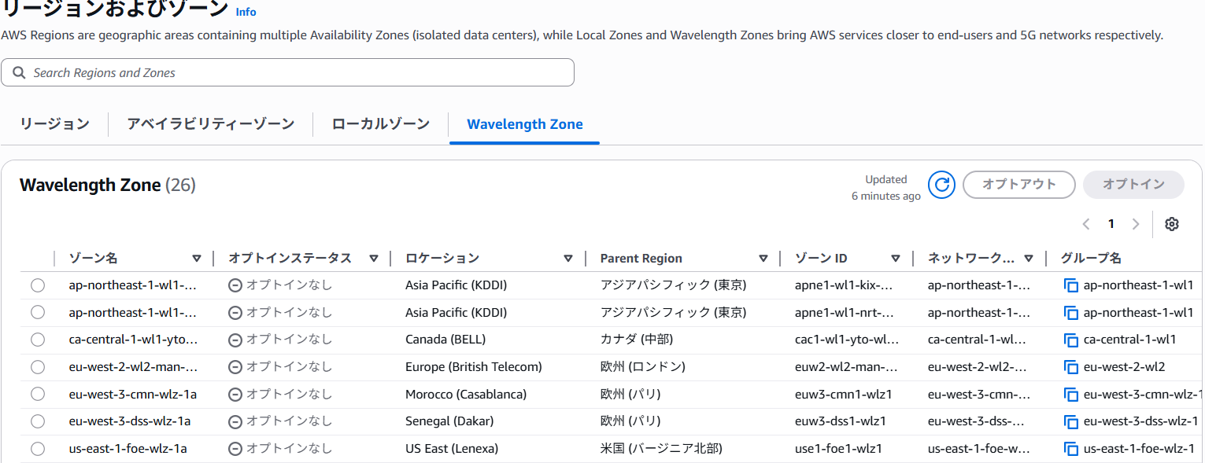Switch to the ローカルゾーン tab
The width and height of the screenshot is (1205, 463).
(x=380, y=124)
